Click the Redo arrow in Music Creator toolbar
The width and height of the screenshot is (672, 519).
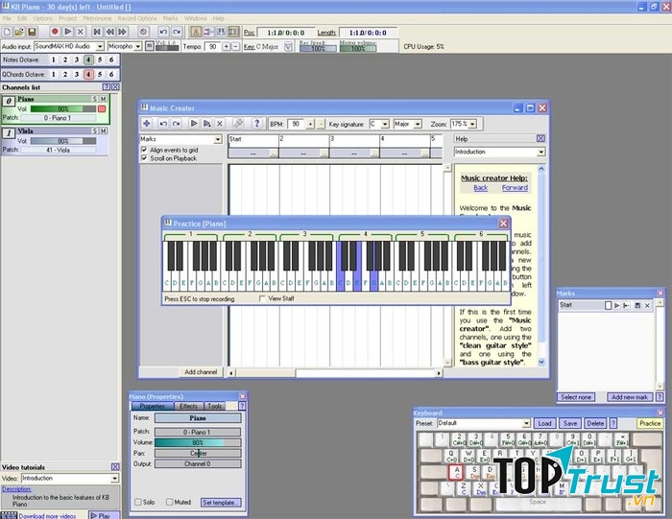[x=176, y=124]
